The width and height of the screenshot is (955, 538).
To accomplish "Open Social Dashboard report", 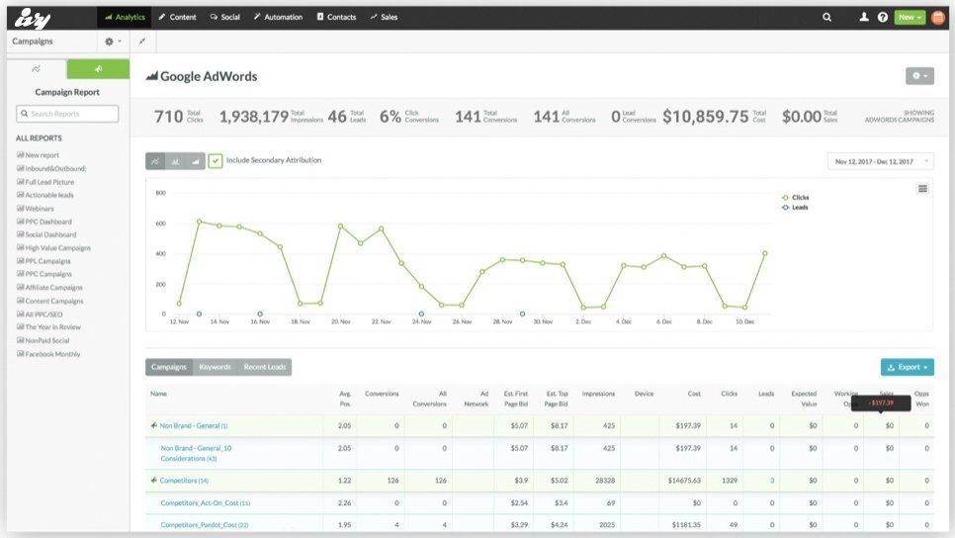I will tap(46, 234).
